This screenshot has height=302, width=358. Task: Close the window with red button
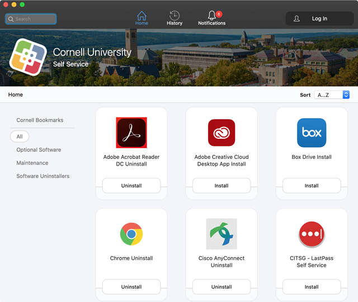click(6, 4)
